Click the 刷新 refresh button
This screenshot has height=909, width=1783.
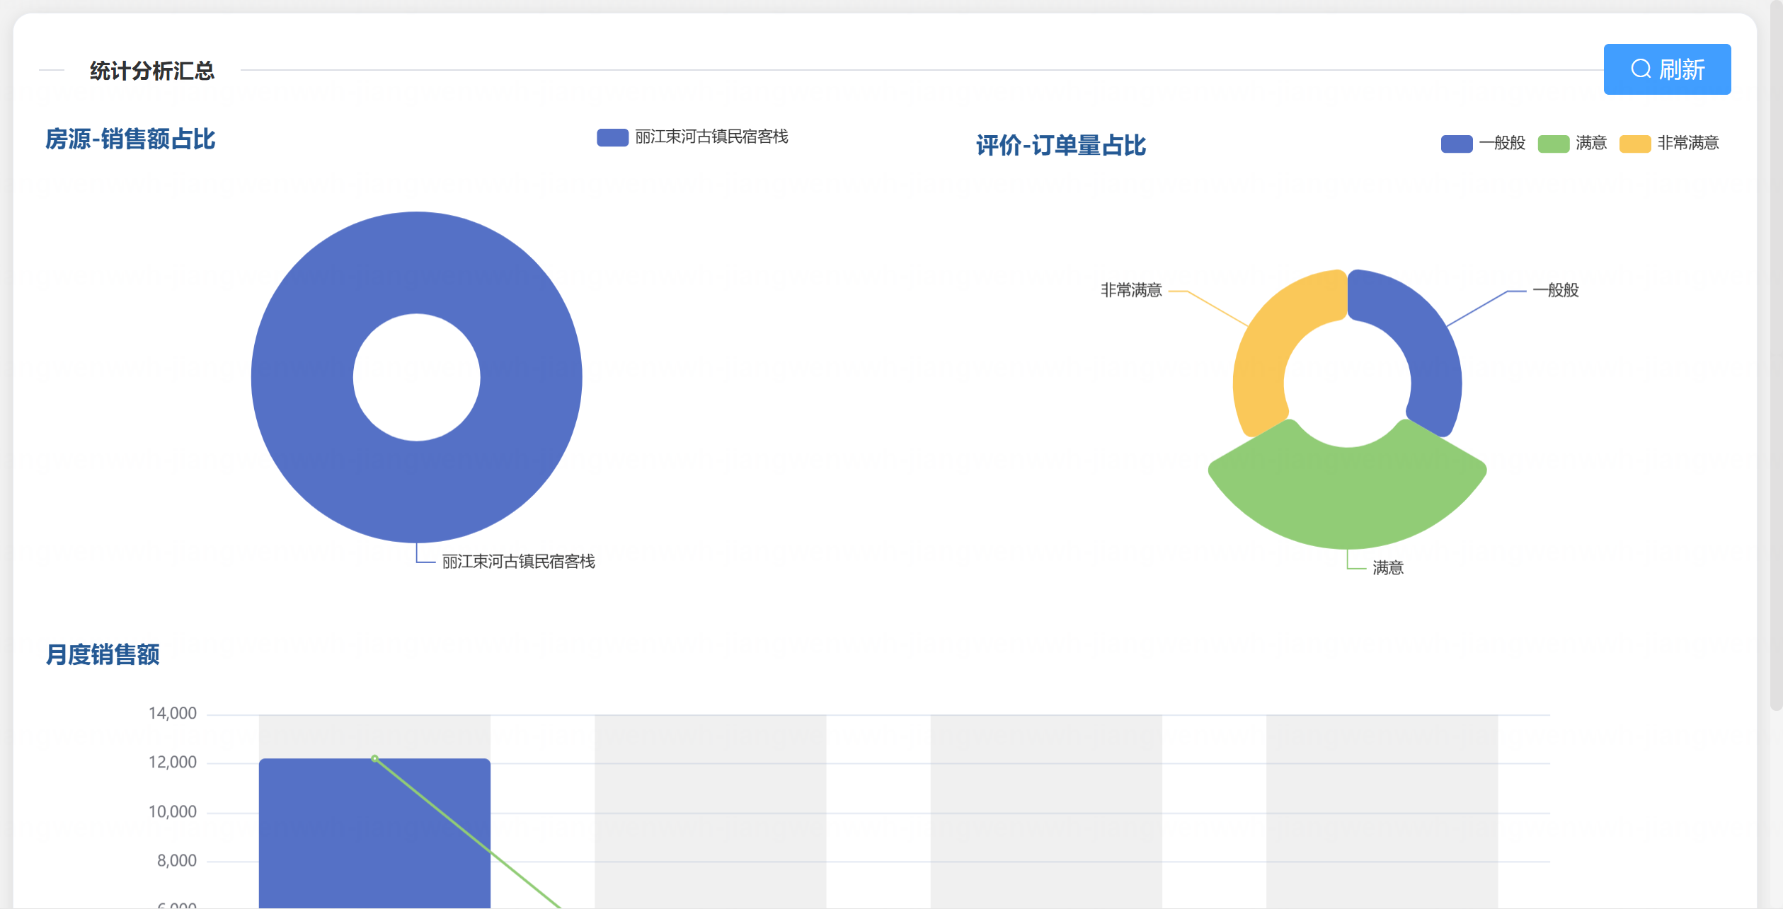pyautogui.click(x=1666, y=69)
